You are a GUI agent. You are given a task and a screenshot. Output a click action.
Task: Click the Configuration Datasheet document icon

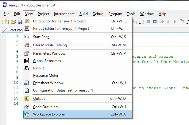tap(27, 90)
